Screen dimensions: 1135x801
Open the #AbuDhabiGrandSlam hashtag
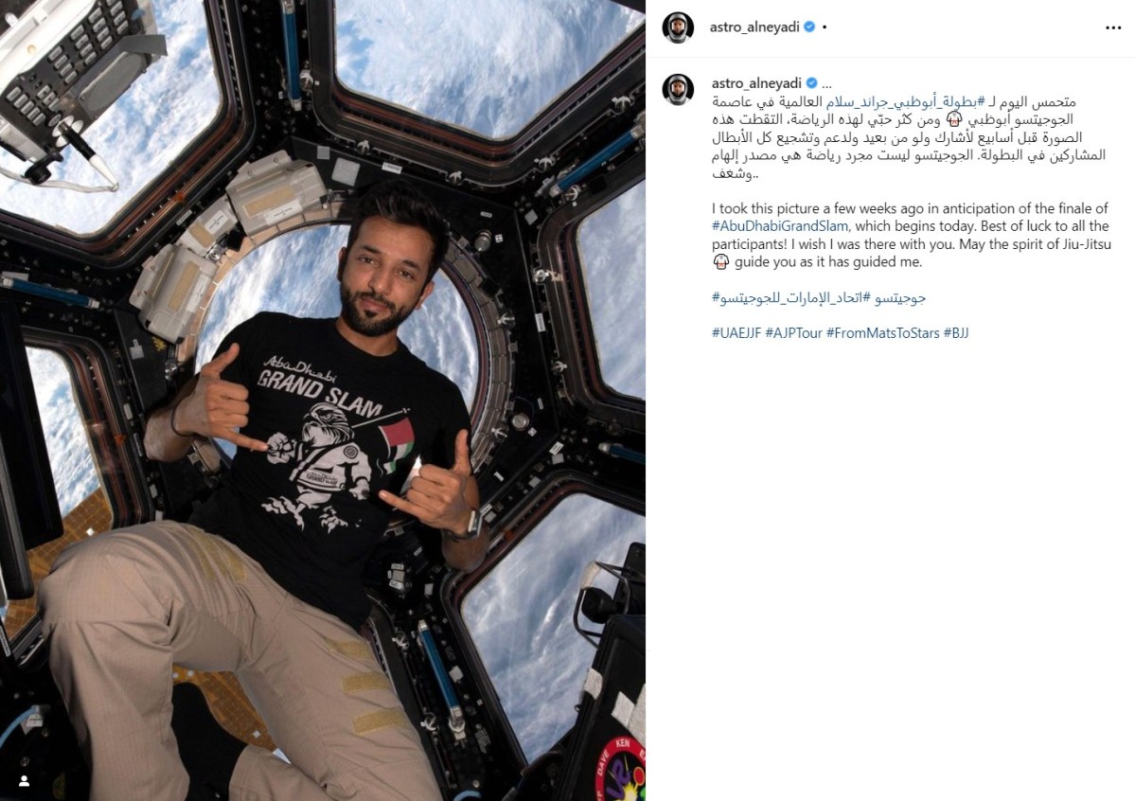[x=779, y=226]
